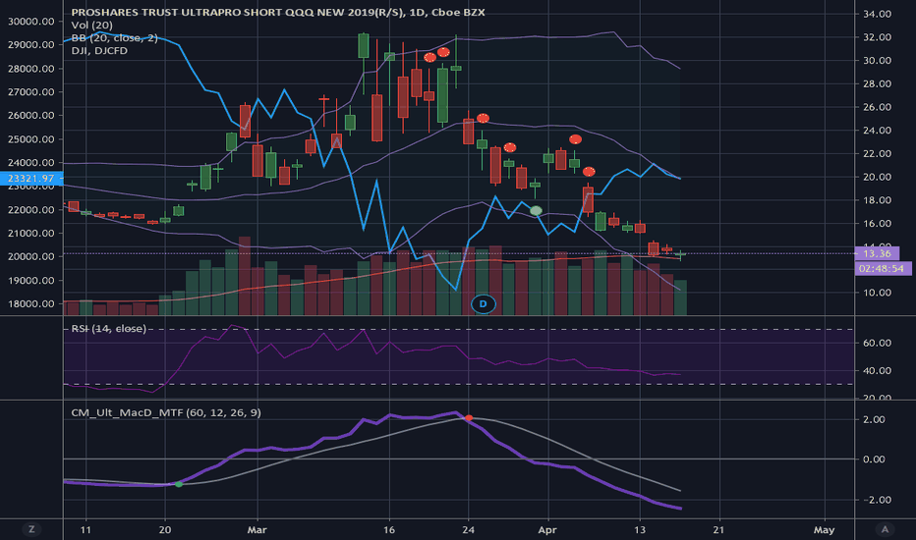Viewport: 916px width, 540px height.
Task: Click the green oval marker near the blue line
Action: pos(536,211)
